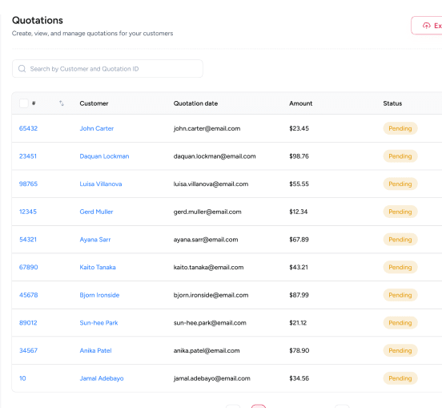Viewport: 442px width, 408px height.
Task: Select customer Luisa Villanova
Action: [101, 184]
